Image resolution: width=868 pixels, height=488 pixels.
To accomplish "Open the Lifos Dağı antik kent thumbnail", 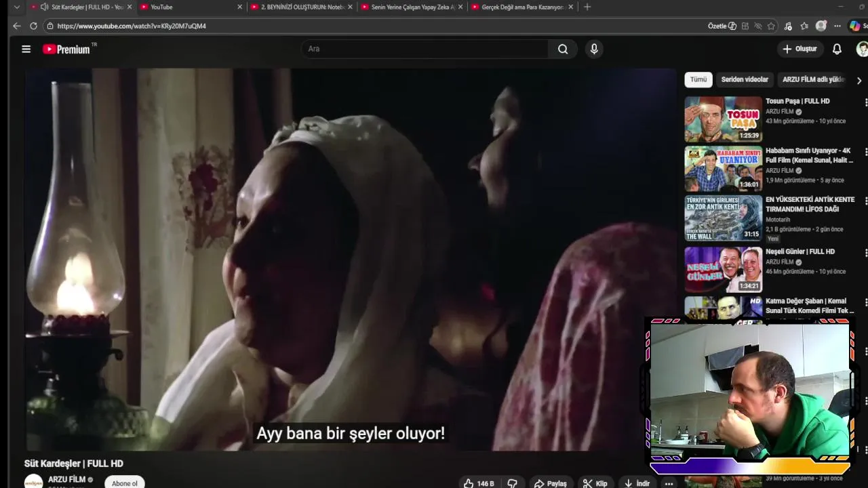I will click(723, 219).
